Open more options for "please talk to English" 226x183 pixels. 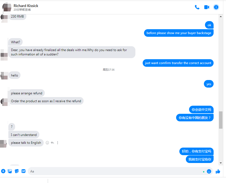tap(57, 143)
